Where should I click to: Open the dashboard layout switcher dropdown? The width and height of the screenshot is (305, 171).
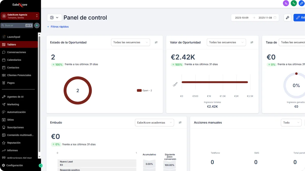pyautogui.click(x=54, y=17)
